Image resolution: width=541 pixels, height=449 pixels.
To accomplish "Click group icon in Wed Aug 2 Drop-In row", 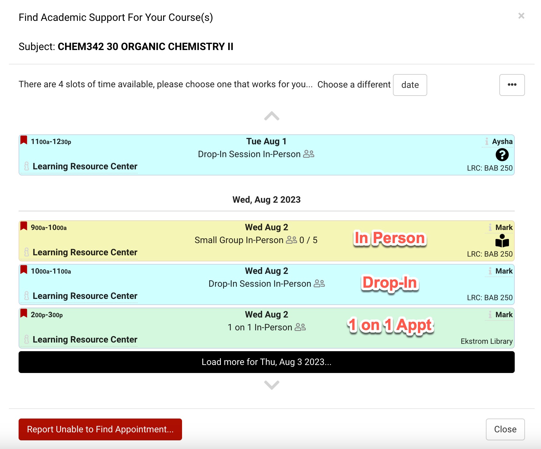I will pyautogui.click(x=319, y=284).
